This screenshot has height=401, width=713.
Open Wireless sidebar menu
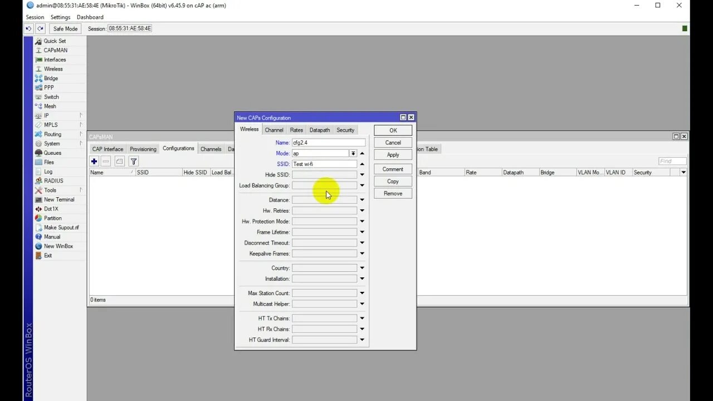pos(53,69)
